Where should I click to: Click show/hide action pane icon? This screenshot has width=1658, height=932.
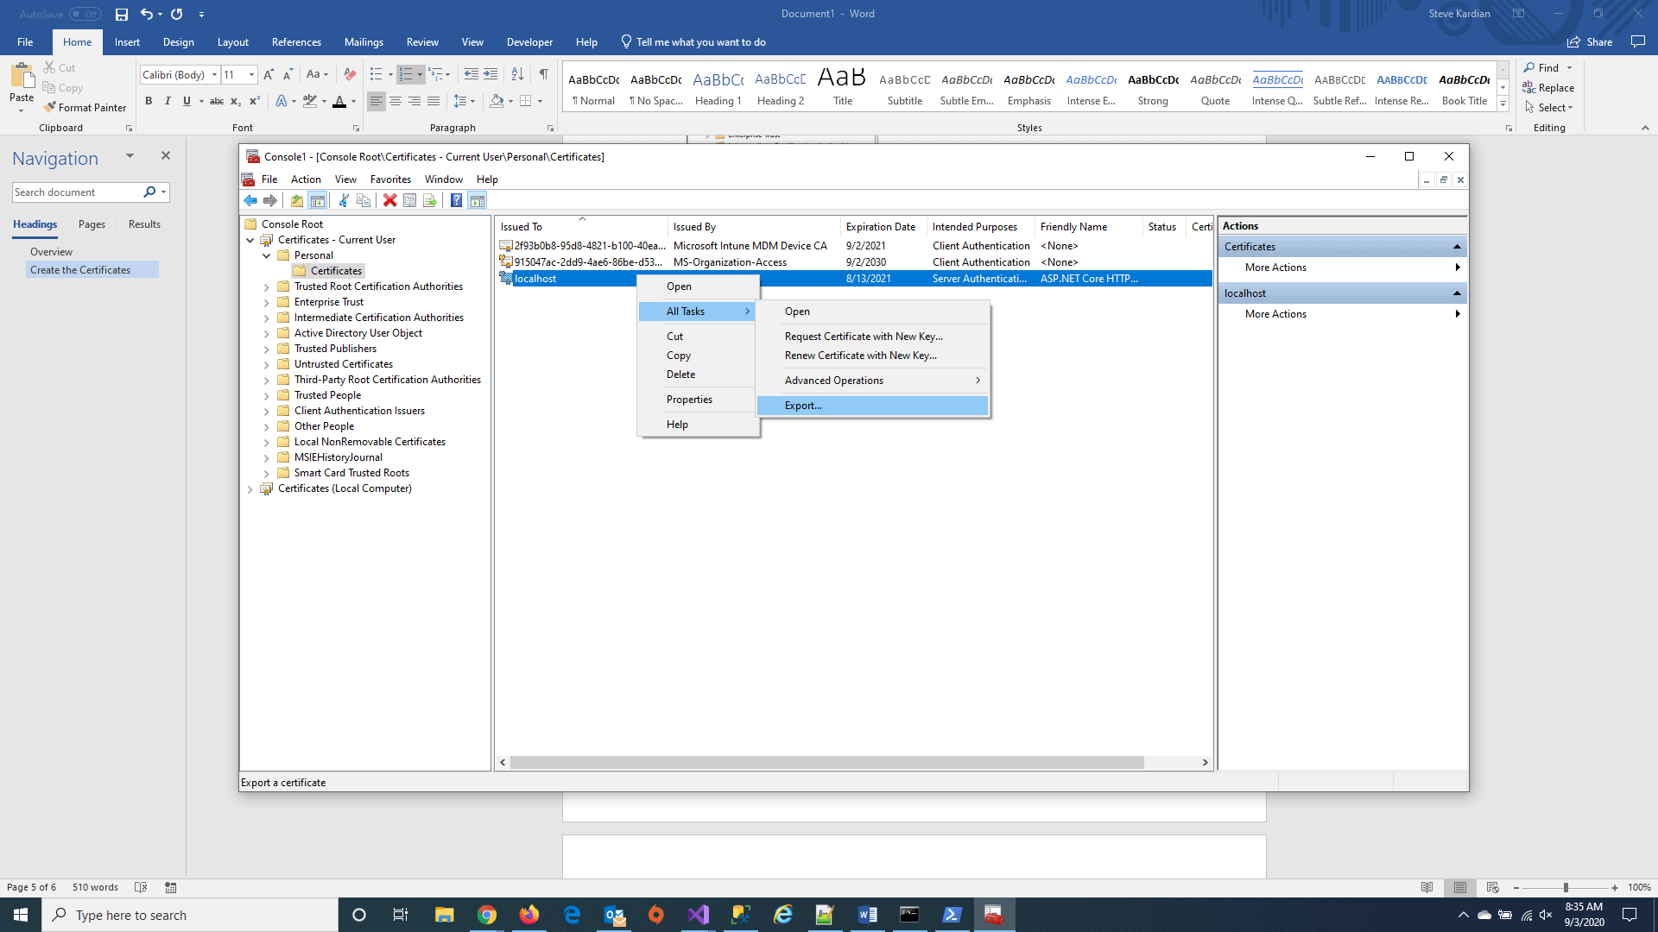[x=478, y=201]
